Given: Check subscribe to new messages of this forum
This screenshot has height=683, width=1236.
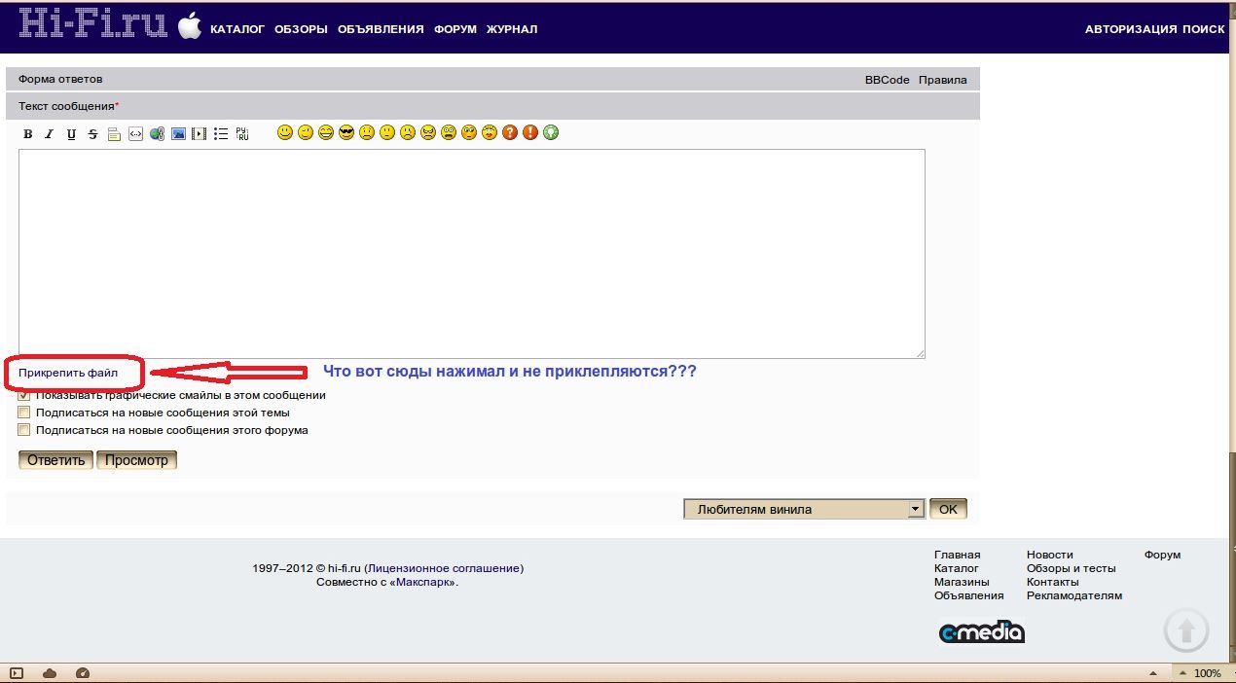Looking at the screenshot, I should point(25,430).
